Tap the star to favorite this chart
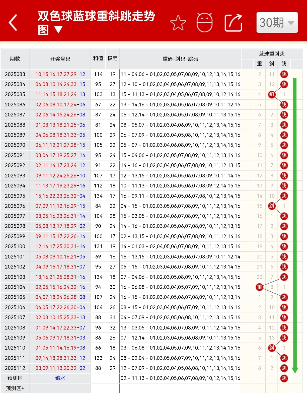This screenshot has width=307, height=393. click(x=178, y=23)
